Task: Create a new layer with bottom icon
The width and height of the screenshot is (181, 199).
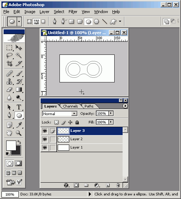Action: coord(107,185)
